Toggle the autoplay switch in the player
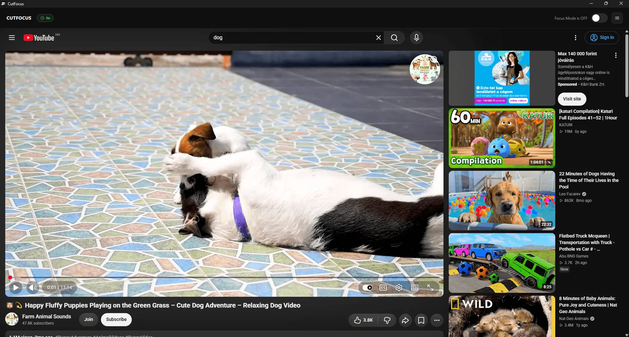This screenshot has height=337, width=629. [x=367, y=288]
